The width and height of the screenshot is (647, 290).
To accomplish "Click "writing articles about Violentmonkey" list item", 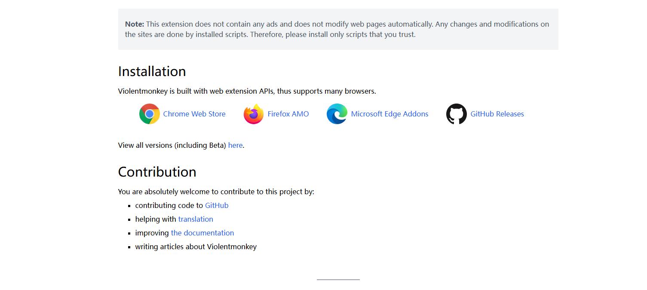I will (x=196, y=247).
